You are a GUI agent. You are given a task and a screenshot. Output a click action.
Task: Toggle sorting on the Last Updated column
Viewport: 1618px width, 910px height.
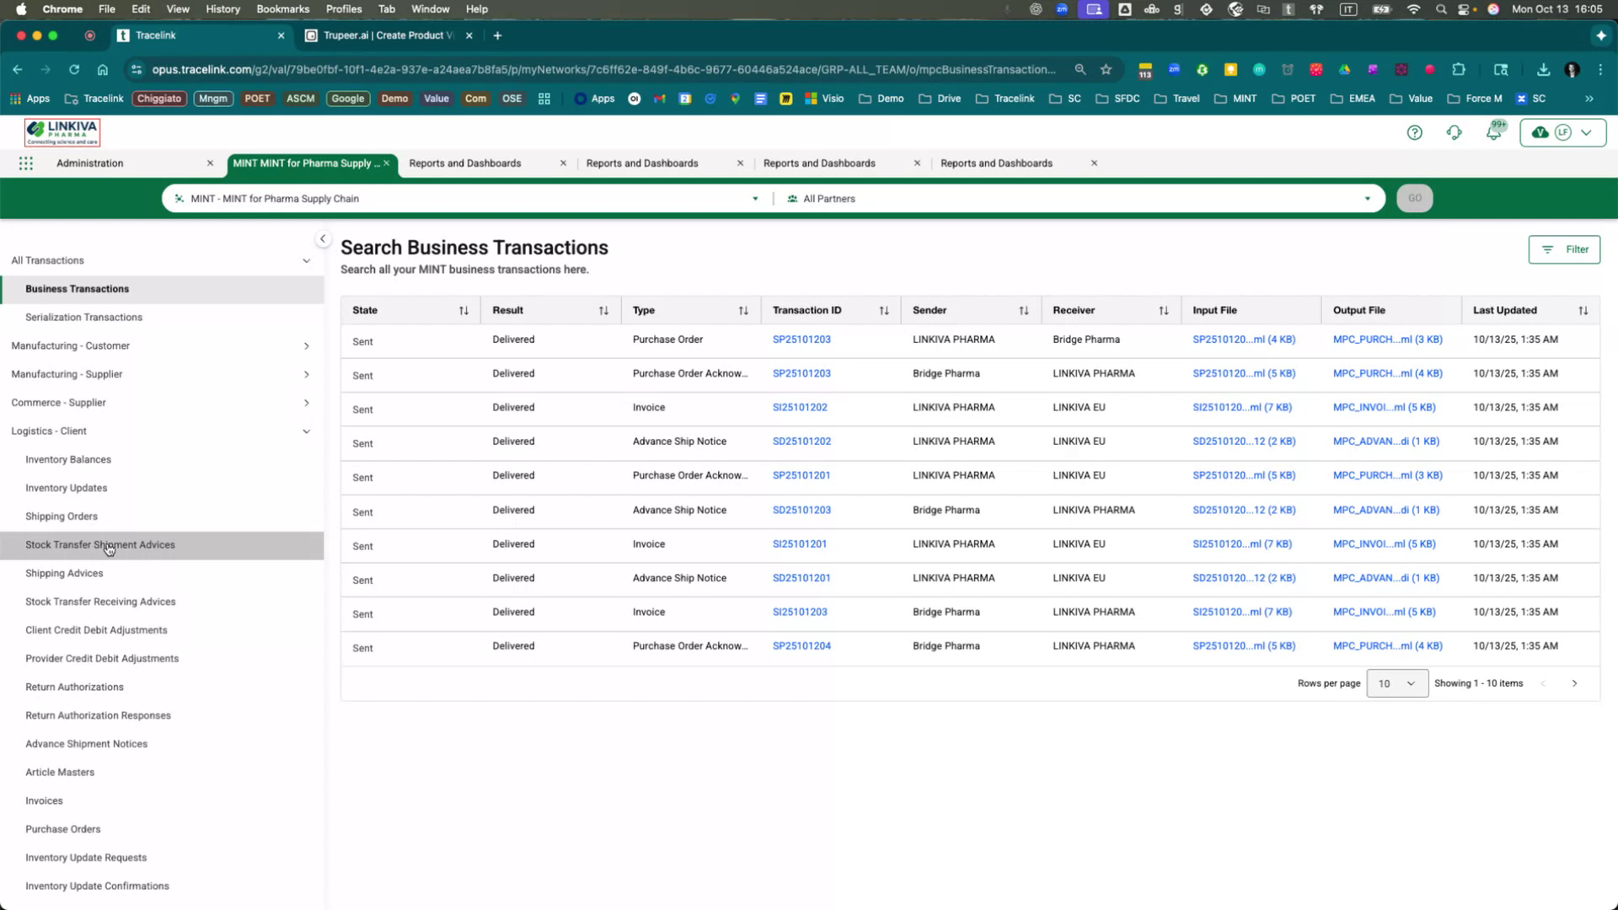(x=1583, y=310)
